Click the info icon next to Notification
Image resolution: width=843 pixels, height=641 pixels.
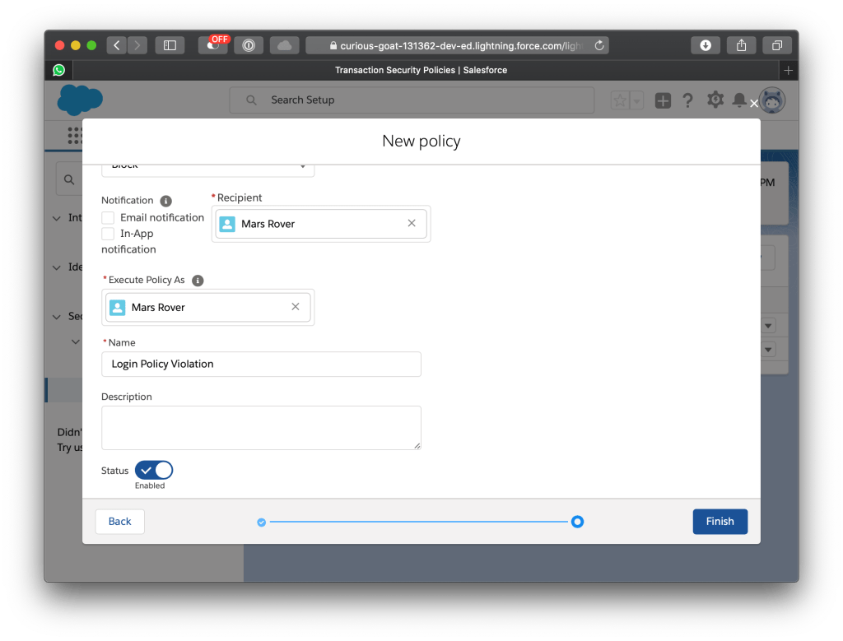(165, 201)
